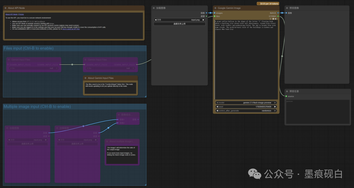Viewport: 354px width, 188px height.
Task: Click the markdown toggle icons under STRING output
Action: point(273,19)
